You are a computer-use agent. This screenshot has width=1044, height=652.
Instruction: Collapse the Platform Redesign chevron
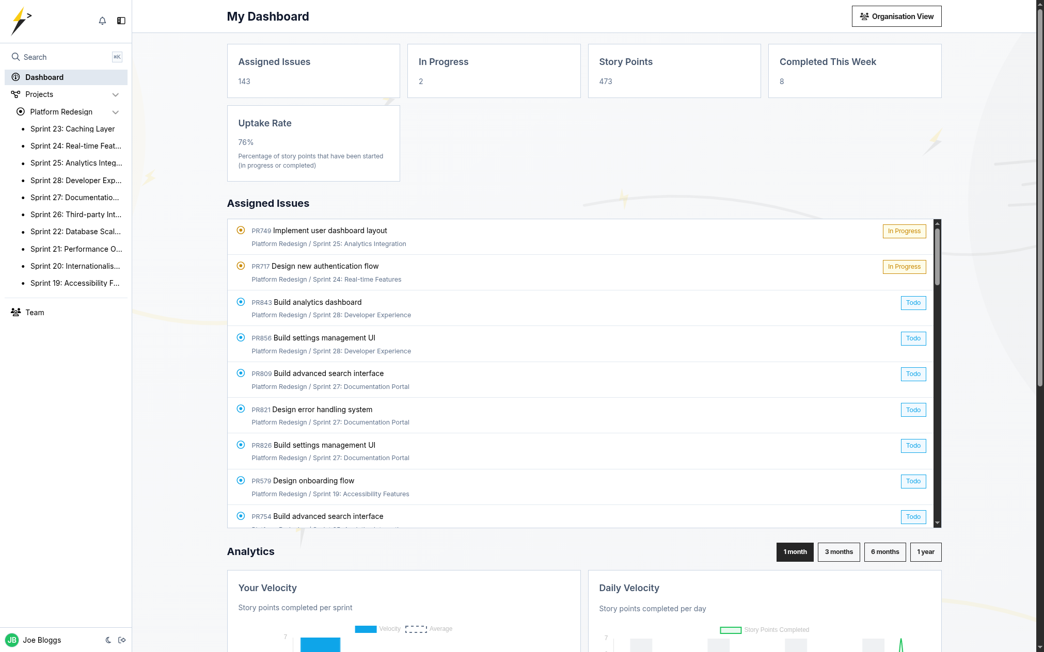[116, 112]
